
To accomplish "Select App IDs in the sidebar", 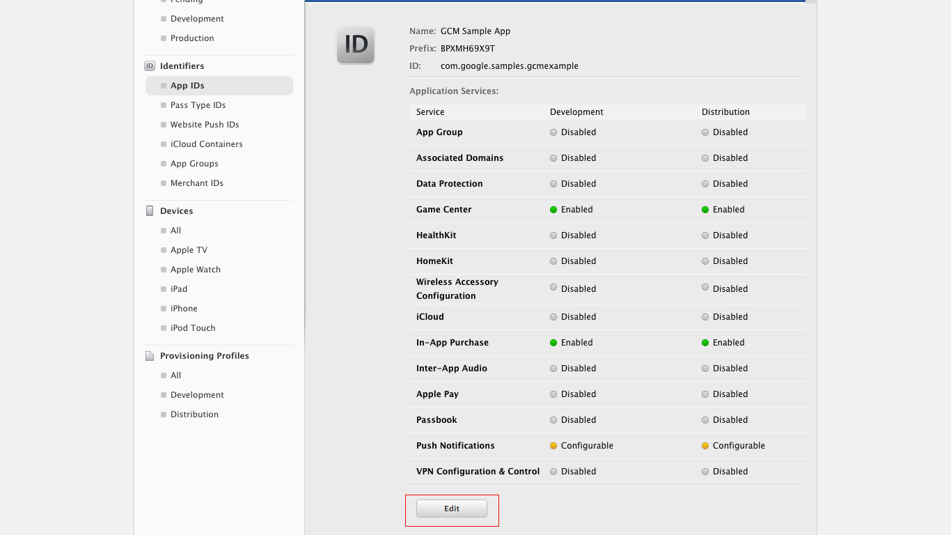I will (x=219, y=86).
